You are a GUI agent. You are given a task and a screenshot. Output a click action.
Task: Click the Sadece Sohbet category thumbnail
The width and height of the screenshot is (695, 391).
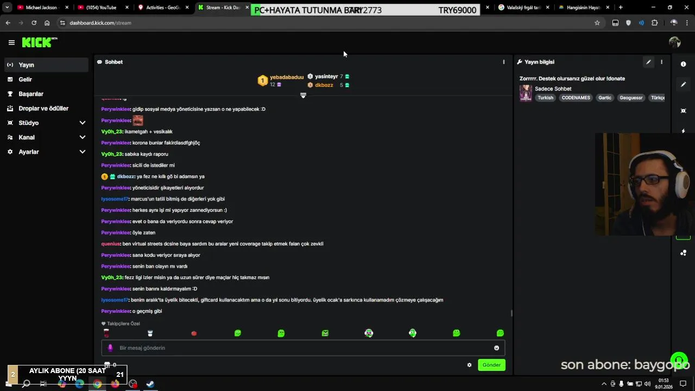pos(526,93)
